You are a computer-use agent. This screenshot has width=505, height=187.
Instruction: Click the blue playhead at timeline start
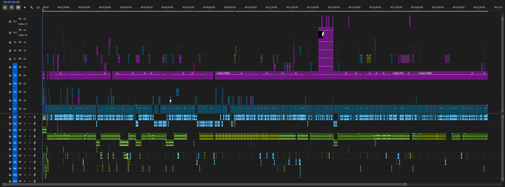tap(43, 10)
